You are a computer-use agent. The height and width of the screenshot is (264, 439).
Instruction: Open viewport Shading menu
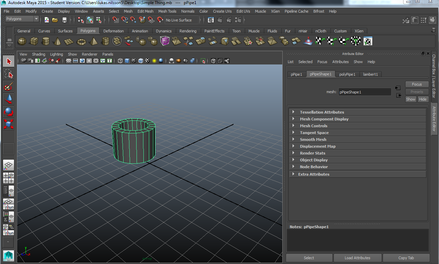(x=39, y=54)
